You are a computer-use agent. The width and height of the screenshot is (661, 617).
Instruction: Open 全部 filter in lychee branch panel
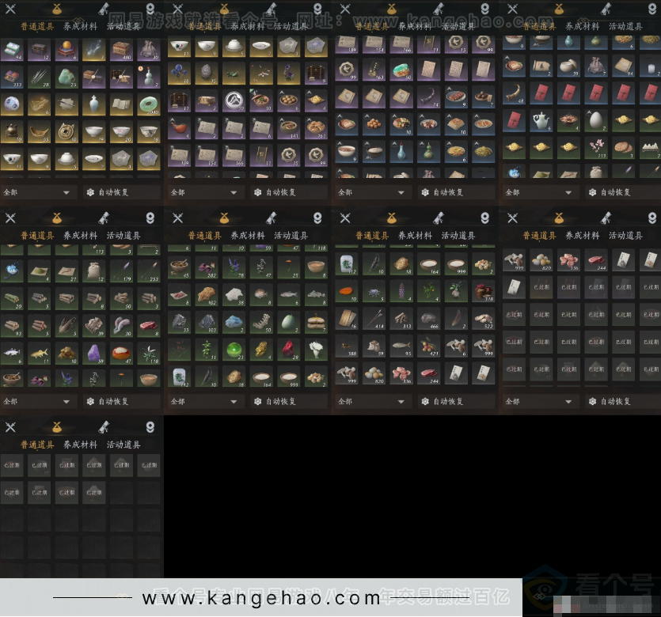[374, 401]
